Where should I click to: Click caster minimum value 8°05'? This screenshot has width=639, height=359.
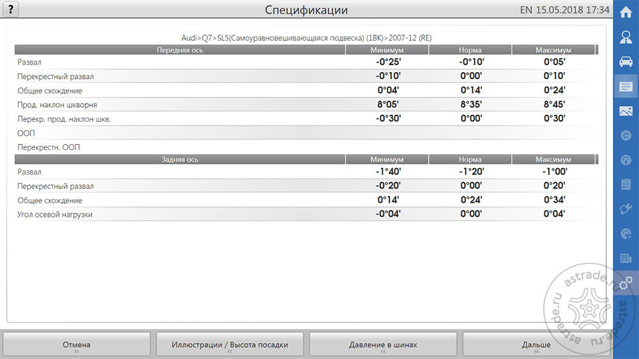388,105
